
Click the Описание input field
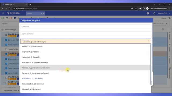point(85,27)
